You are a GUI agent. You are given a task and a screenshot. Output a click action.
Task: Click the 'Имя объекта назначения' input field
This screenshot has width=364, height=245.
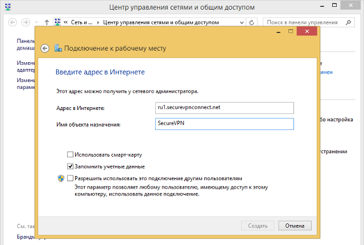pyautogui.click(x=225, y=124)
